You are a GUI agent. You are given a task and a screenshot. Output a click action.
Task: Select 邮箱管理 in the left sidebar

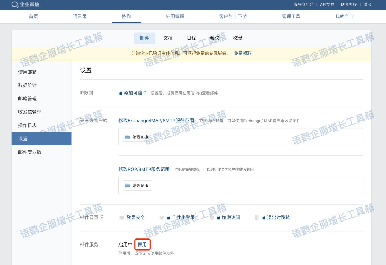pyautogui.click(x=27, y=99)
